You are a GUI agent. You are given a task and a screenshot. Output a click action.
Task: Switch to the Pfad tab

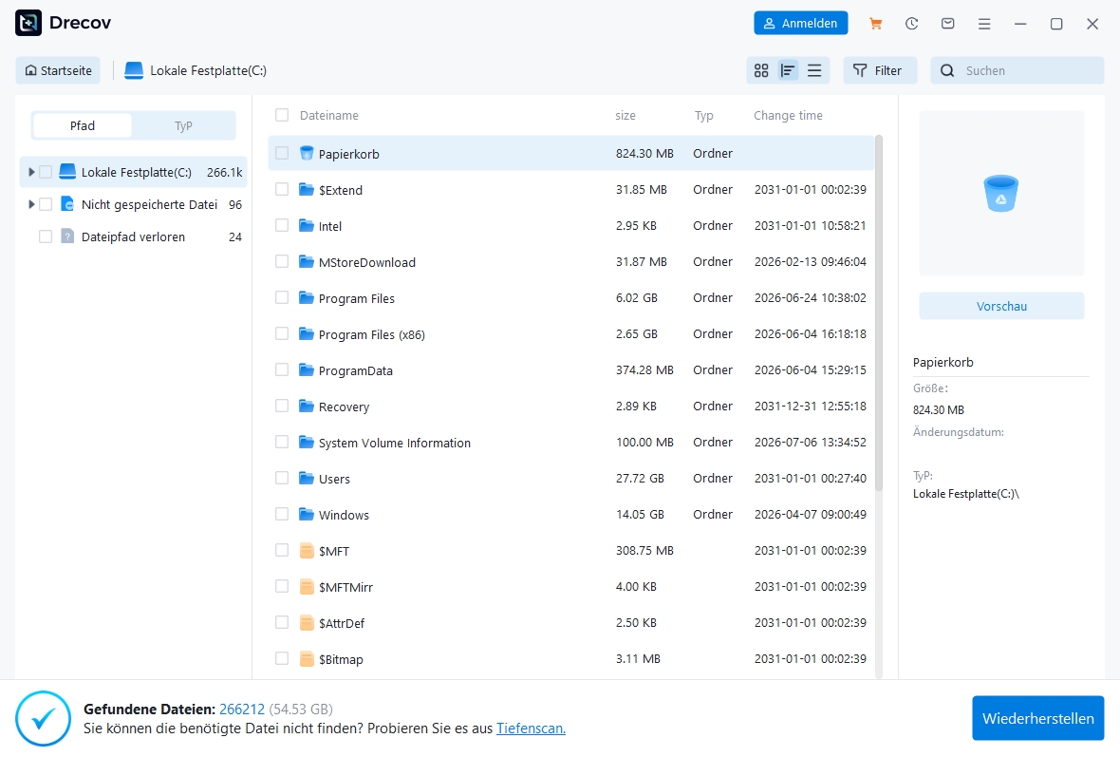coord(83,125)
